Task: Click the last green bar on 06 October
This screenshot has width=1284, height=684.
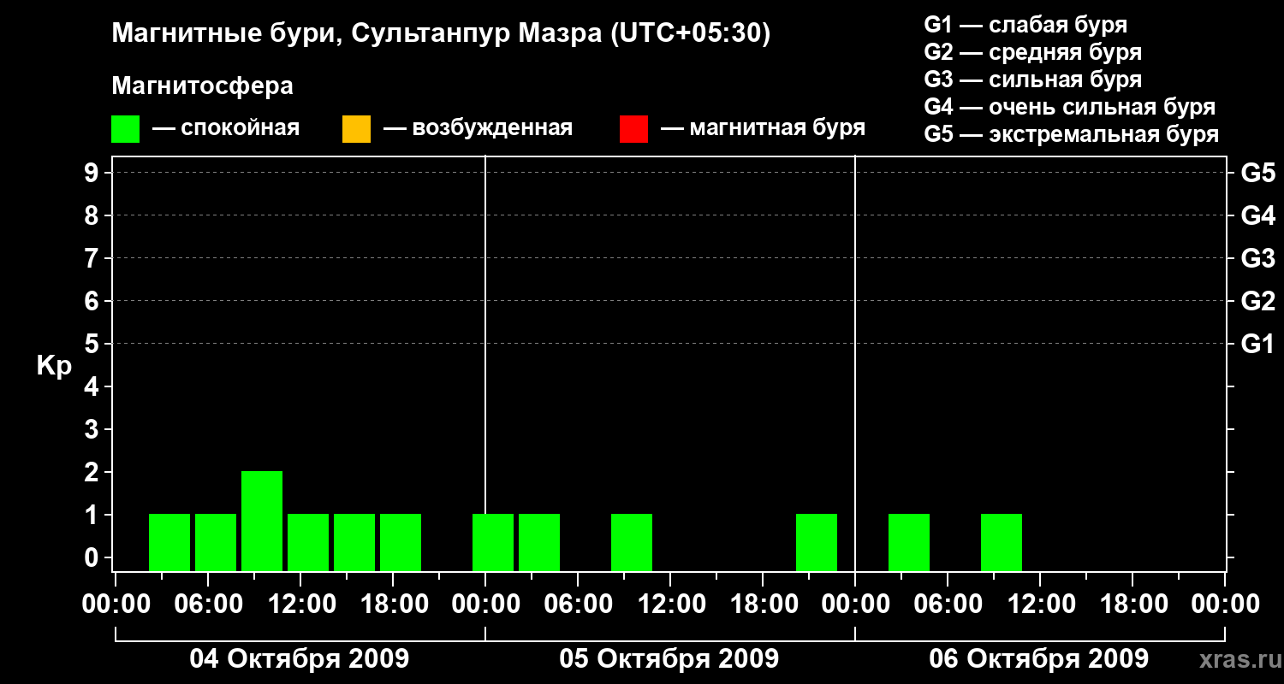Action: tap(1002, 541)
